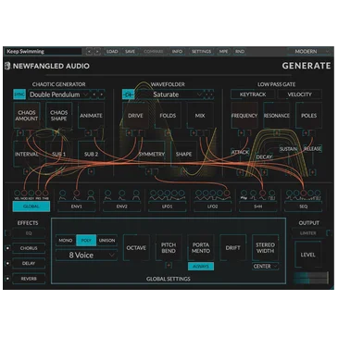The width and height of the screenshot is (338, 338).
Task: Select previous chaotic generator type arrow
Action: tap(94, 94)
